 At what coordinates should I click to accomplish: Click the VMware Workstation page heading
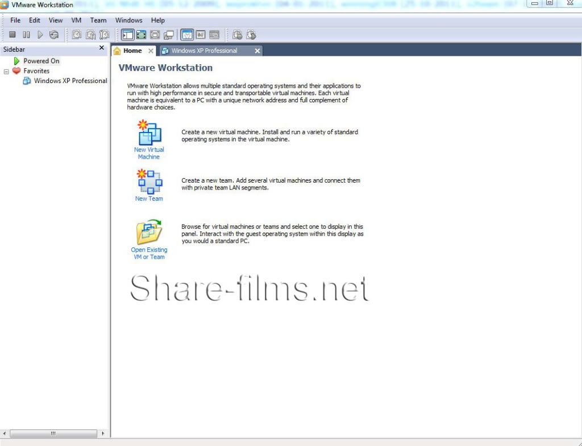[165, 68]
